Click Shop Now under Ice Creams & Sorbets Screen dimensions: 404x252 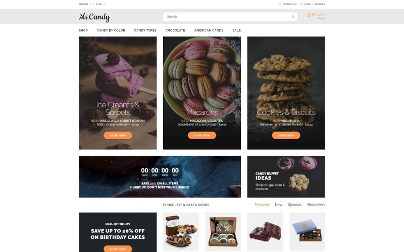[x=118, y=135]
